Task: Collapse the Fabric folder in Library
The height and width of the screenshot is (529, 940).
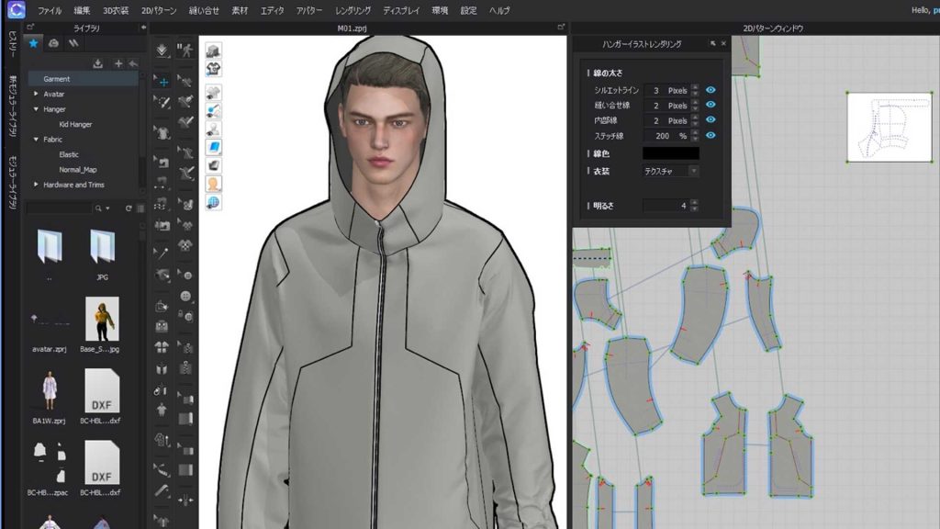Action: pos(36,140)
